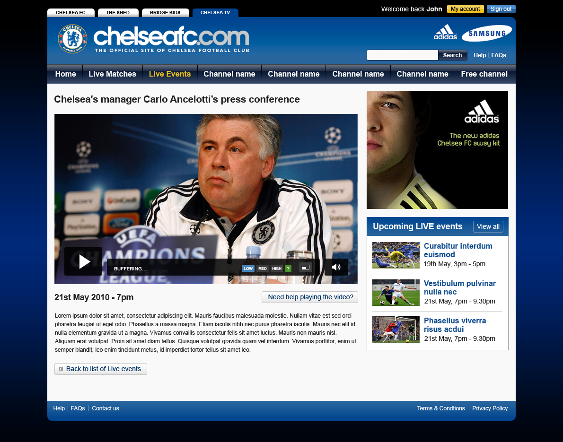Switch to BRIDGE KIDS tab
The image size is (563, 442).
pos(165,13)
